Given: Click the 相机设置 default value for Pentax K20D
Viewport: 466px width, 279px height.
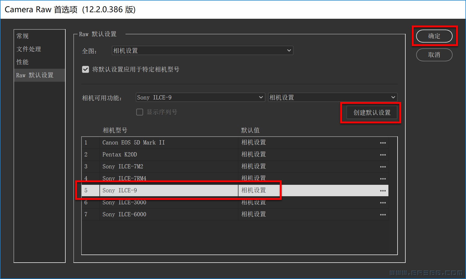Looking at the screenshot, I should (x=254, y=154).
